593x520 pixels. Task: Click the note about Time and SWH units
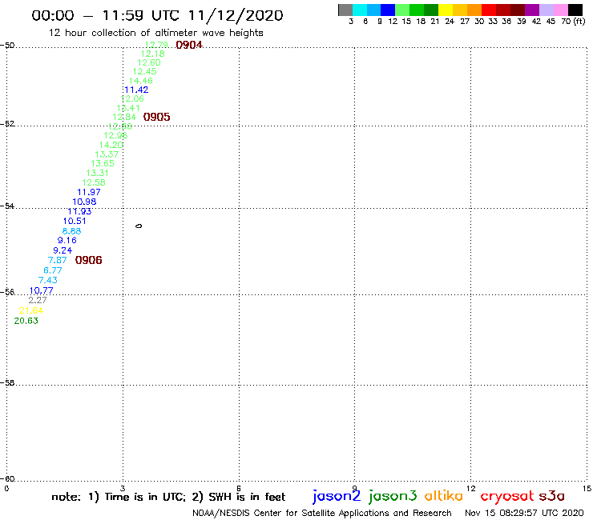(168, 497)
